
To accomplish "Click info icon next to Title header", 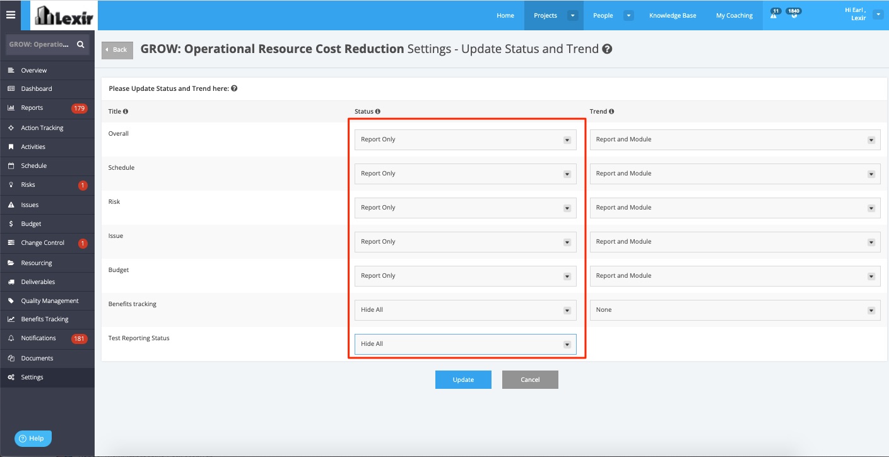I will pyautogui.click(x=126, y=112).
